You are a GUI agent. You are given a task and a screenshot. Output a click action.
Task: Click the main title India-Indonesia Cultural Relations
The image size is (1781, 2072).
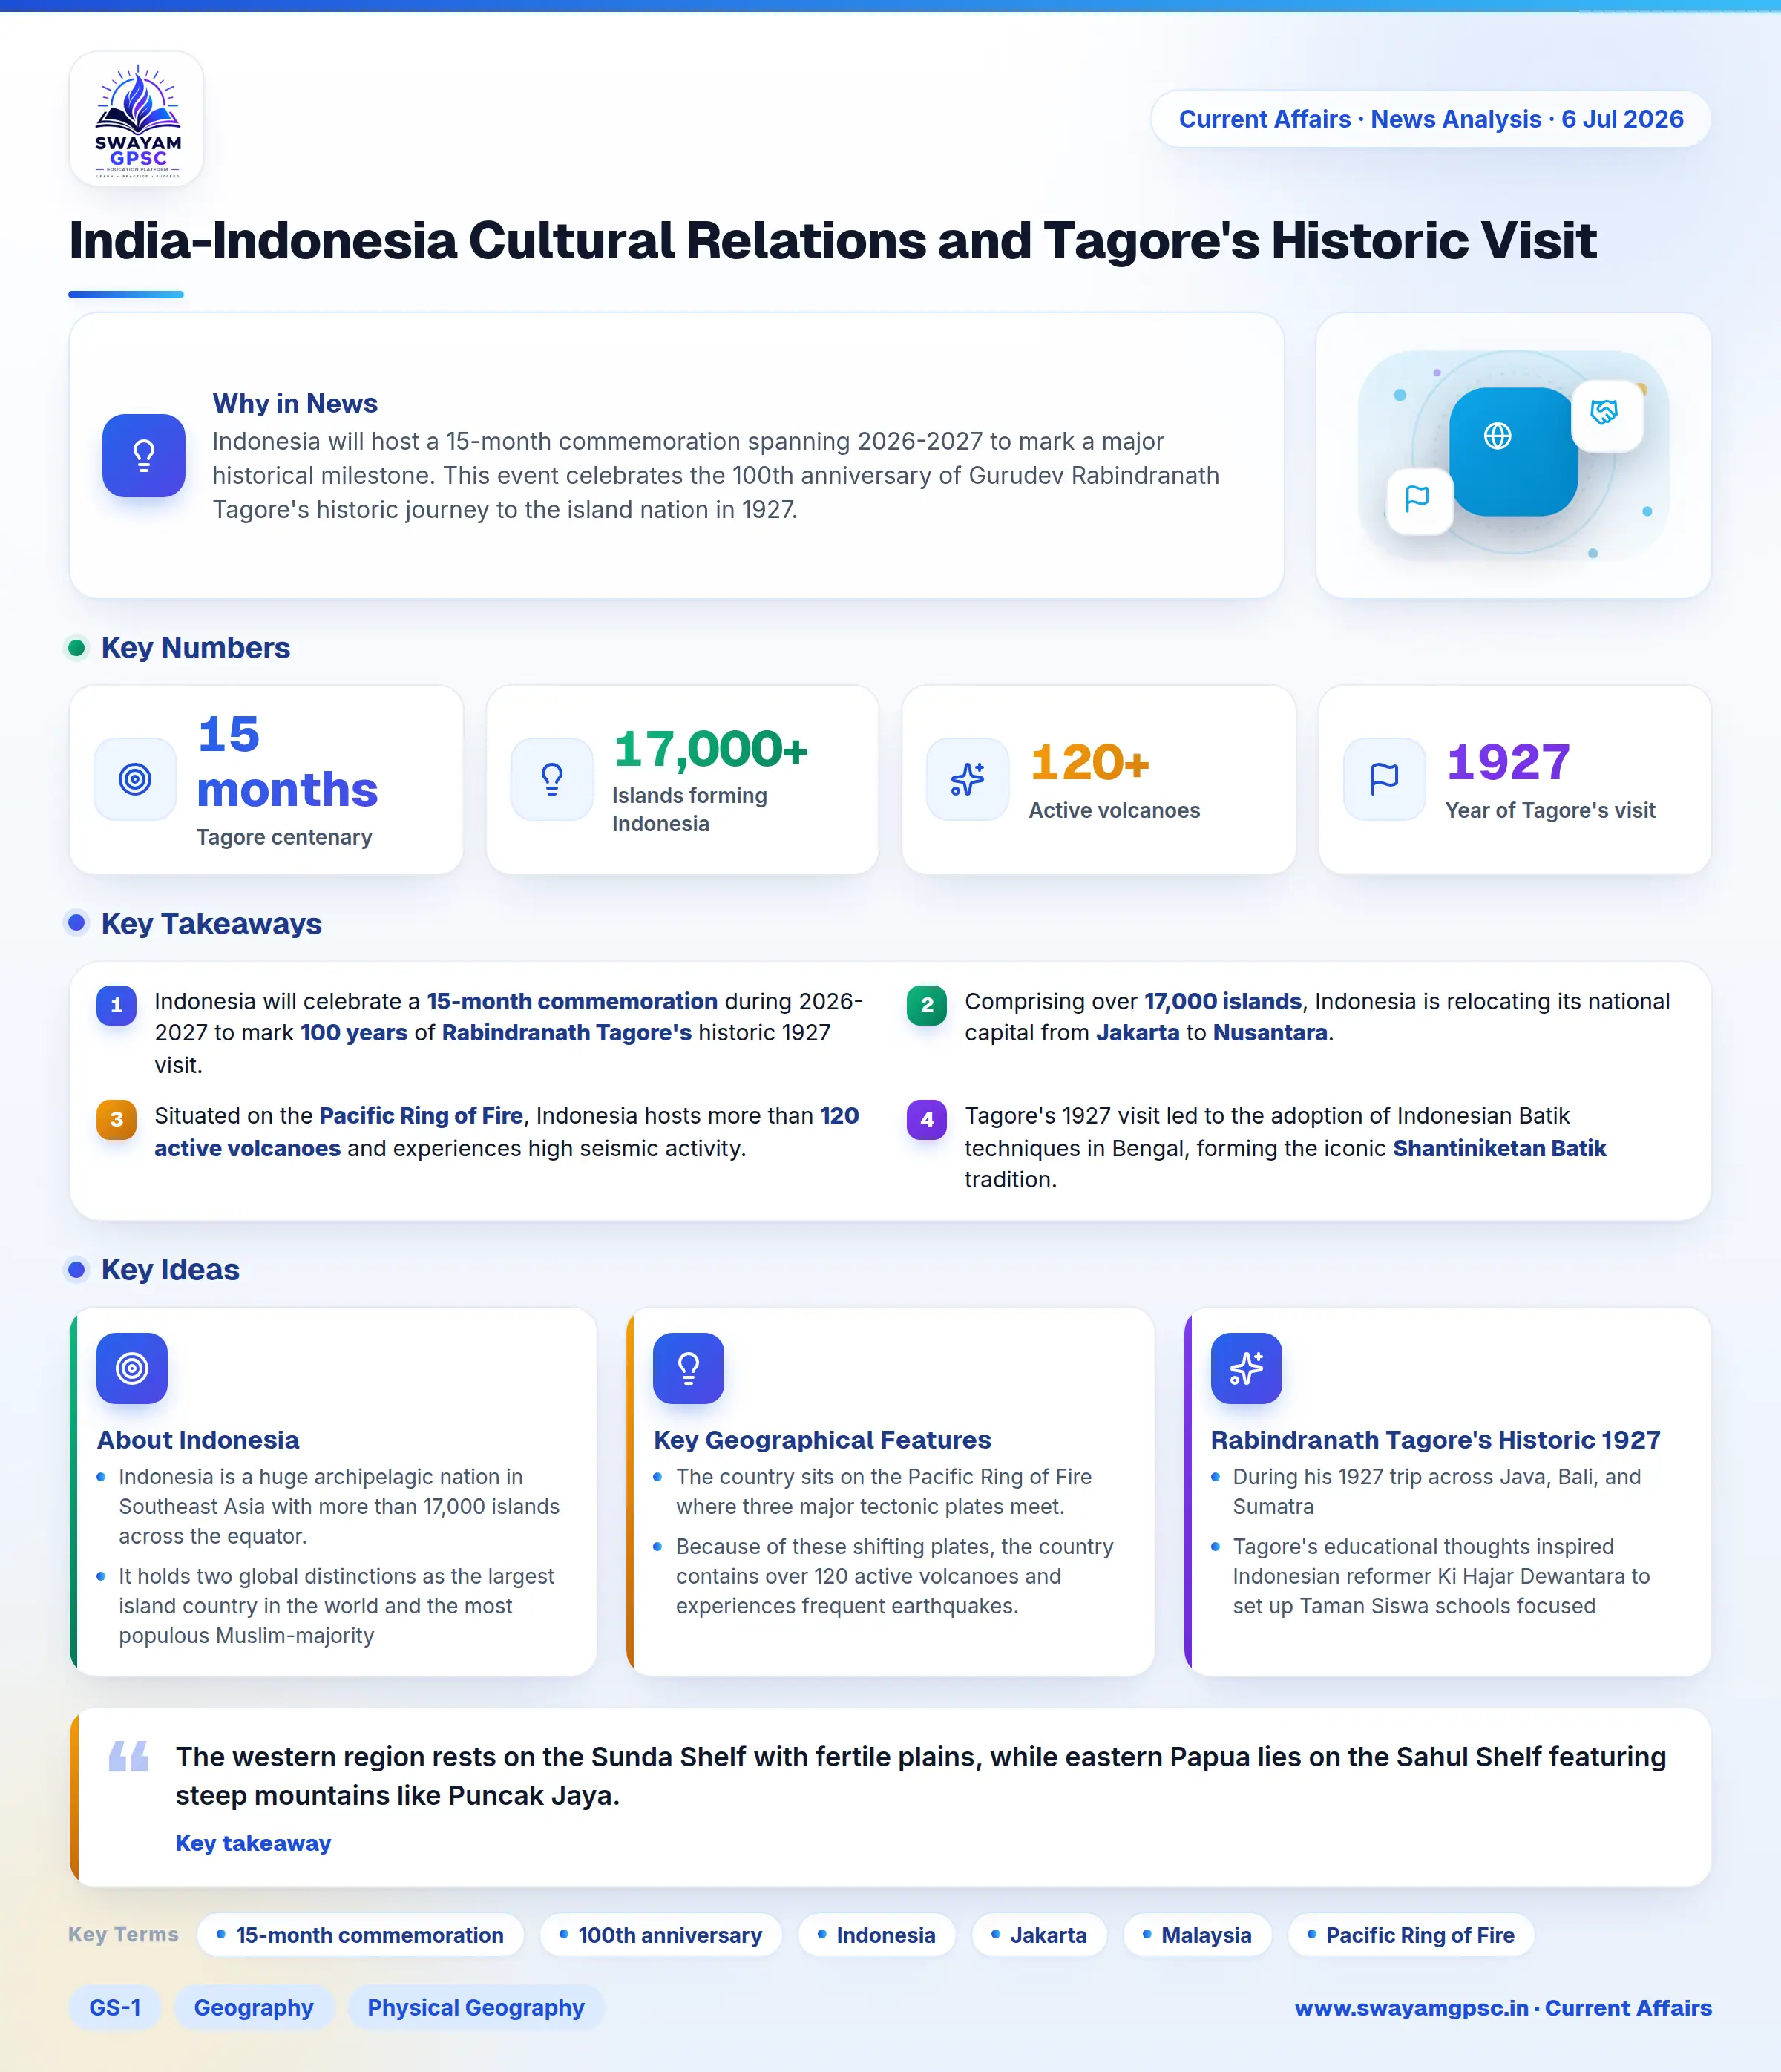point(832,241)
